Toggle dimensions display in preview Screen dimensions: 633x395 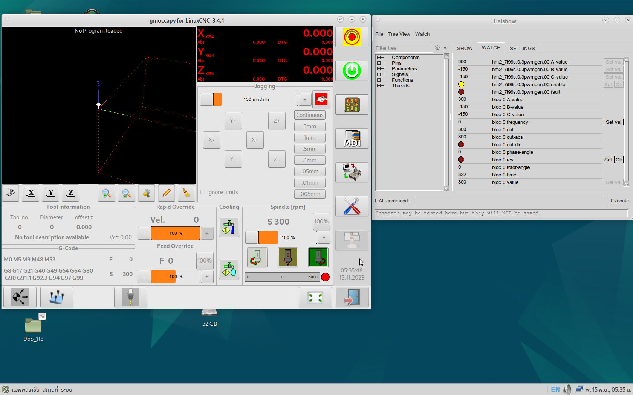click(147, 193)
